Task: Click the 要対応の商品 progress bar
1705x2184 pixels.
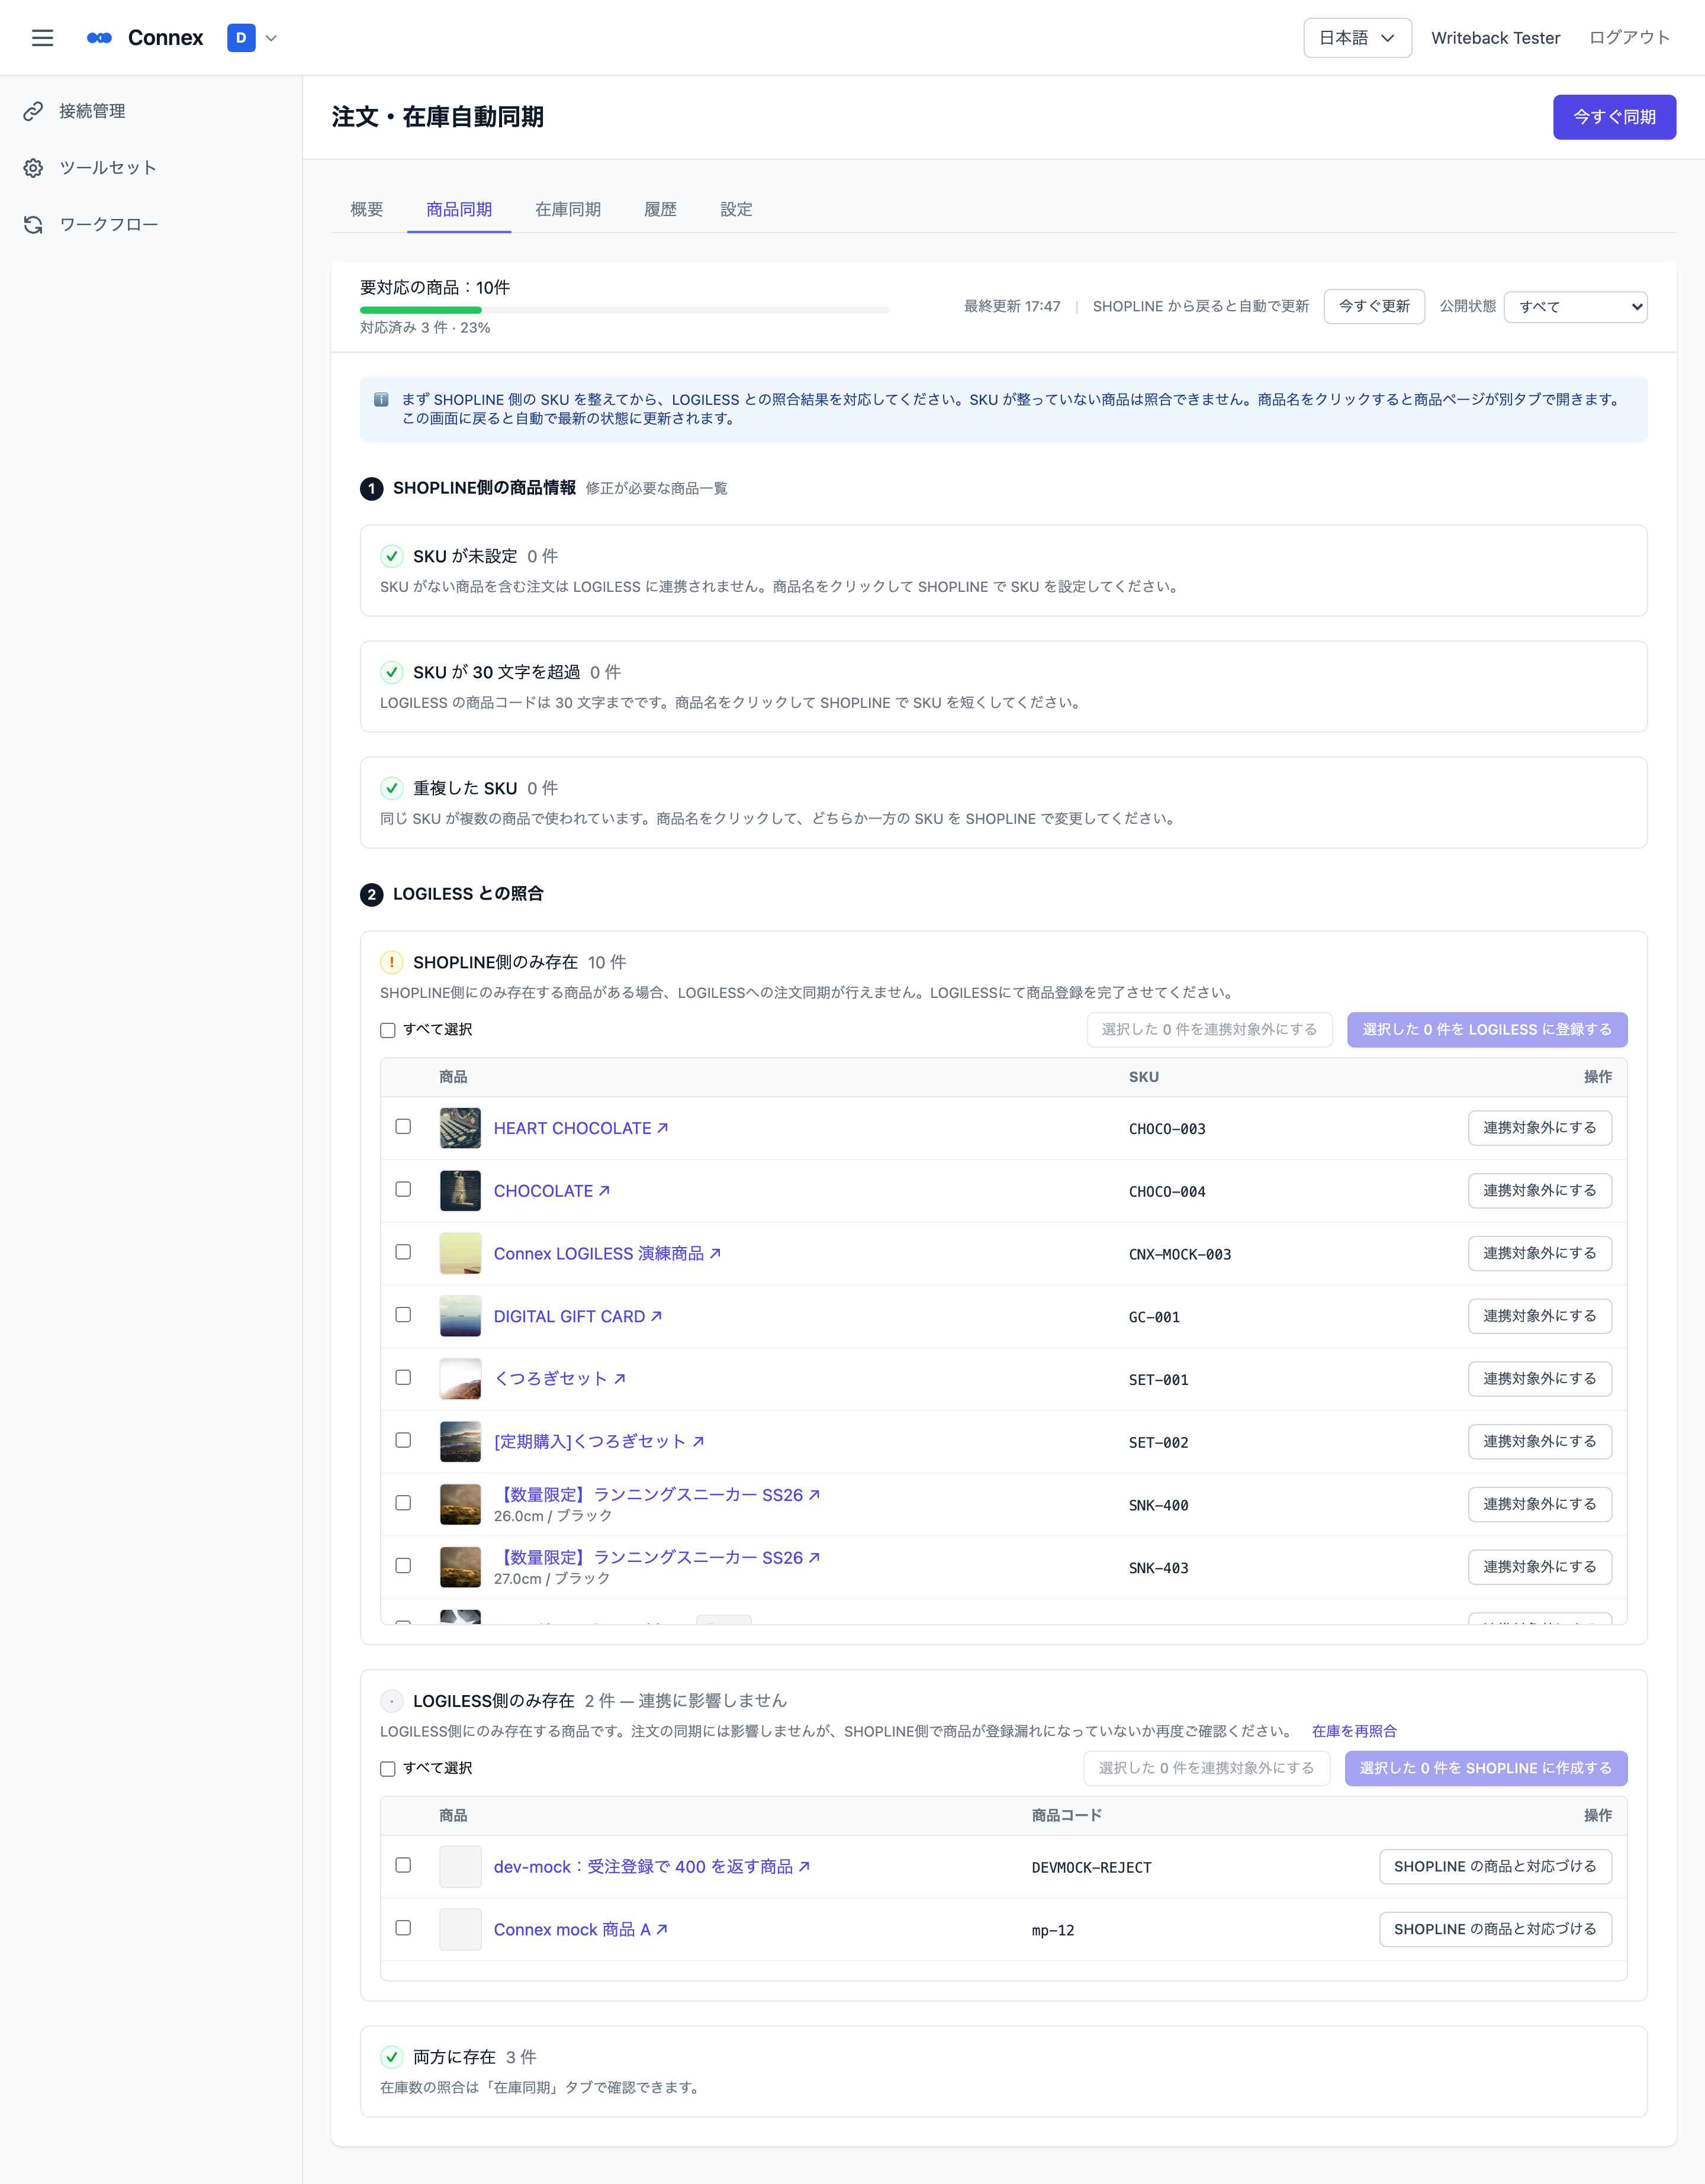Action: (x=625, y=310)
